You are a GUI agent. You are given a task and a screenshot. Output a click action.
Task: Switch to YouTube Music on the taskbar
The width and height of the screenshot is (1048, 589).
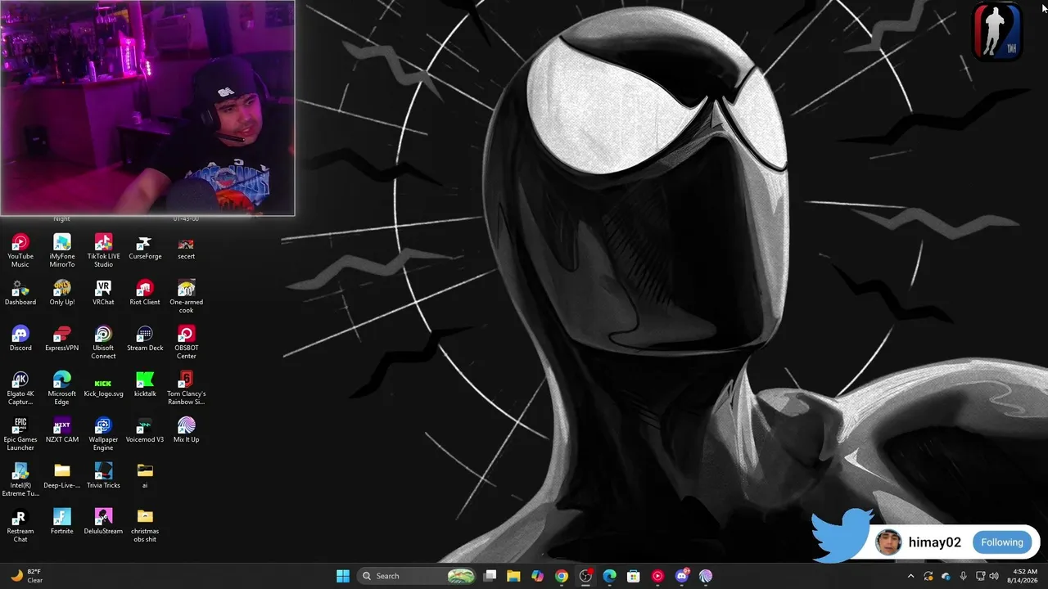pyautogui.click(x=657, y=576)
